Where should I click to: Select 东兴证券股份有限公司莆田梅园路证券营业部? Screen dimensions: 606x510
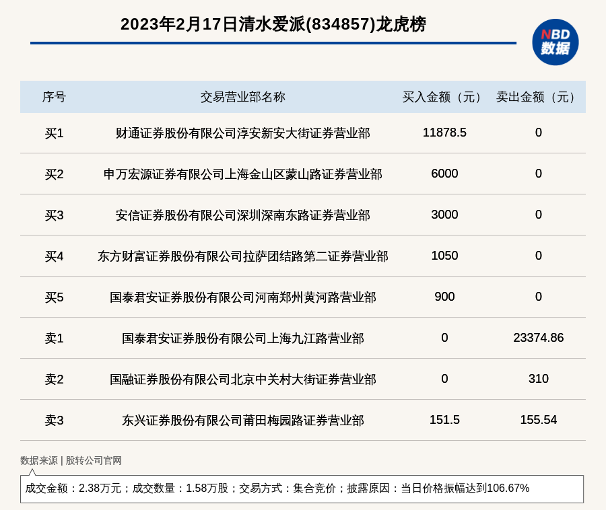242,421
